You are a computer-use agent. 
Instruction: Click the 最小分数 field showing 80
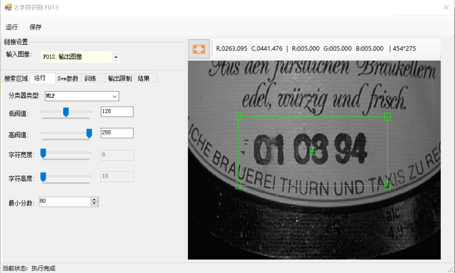click(65, 202)
